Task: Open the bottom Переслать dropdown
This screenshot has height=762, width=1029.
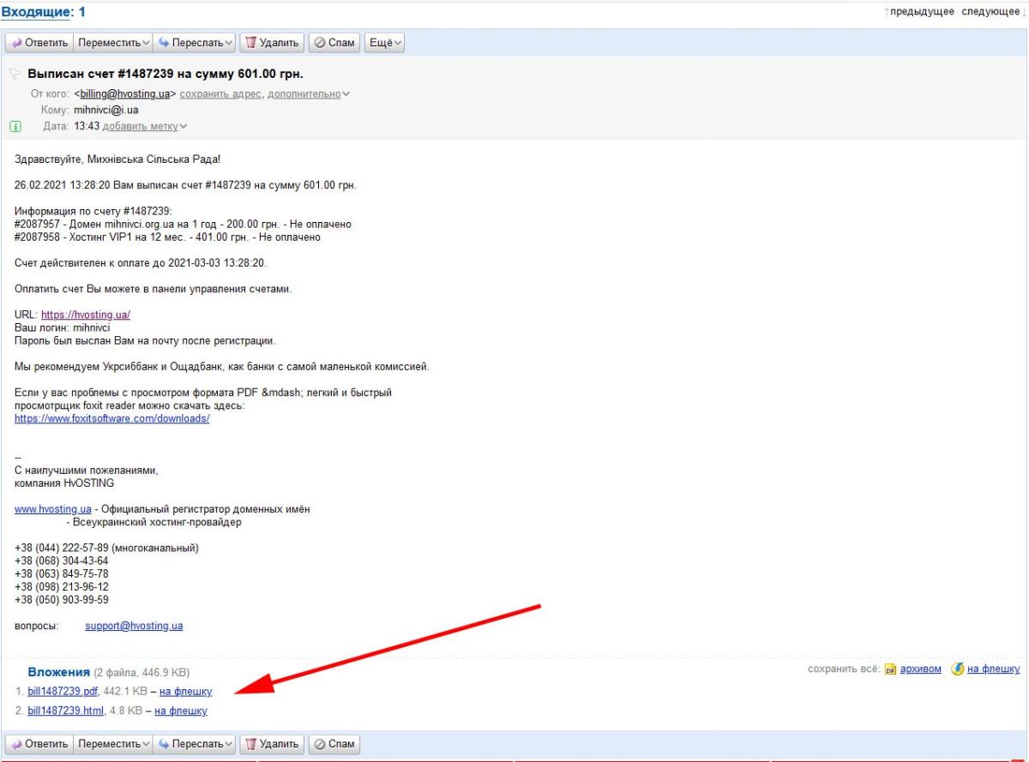Action: (x=195, y=743)
